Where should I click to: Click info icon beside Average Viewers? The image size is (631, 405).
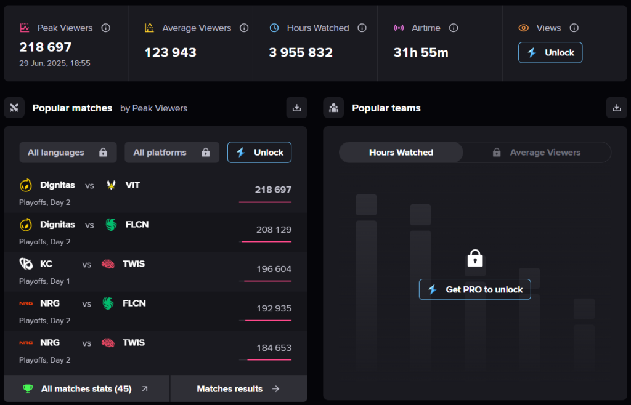click(x=244, y=28)
